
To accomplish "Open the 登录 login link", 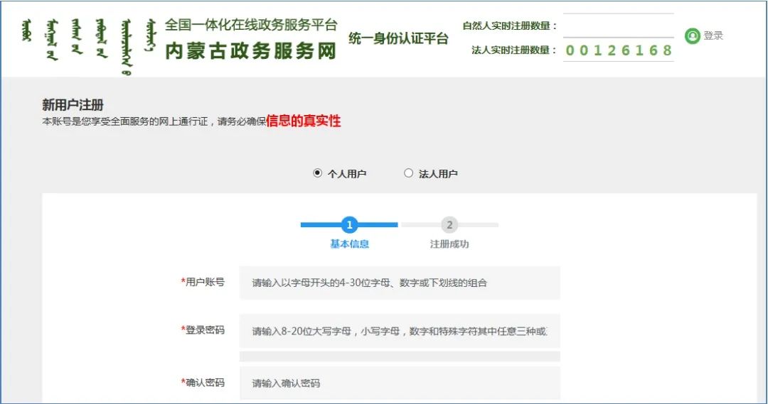I will point(713,36).
